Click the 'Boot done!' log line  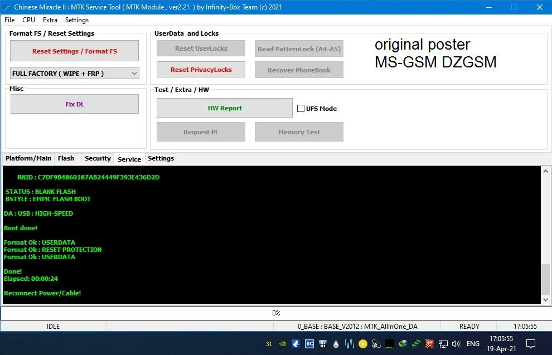click(x=21, y=228)
